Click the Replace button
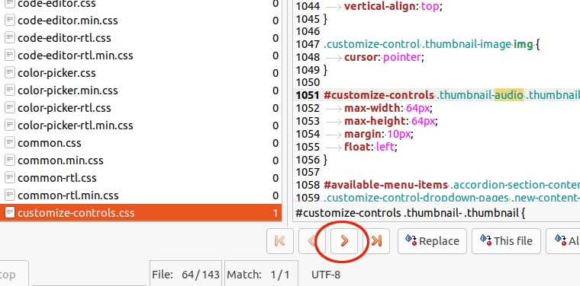Screen dimensions: 580x286 [432, 241]
